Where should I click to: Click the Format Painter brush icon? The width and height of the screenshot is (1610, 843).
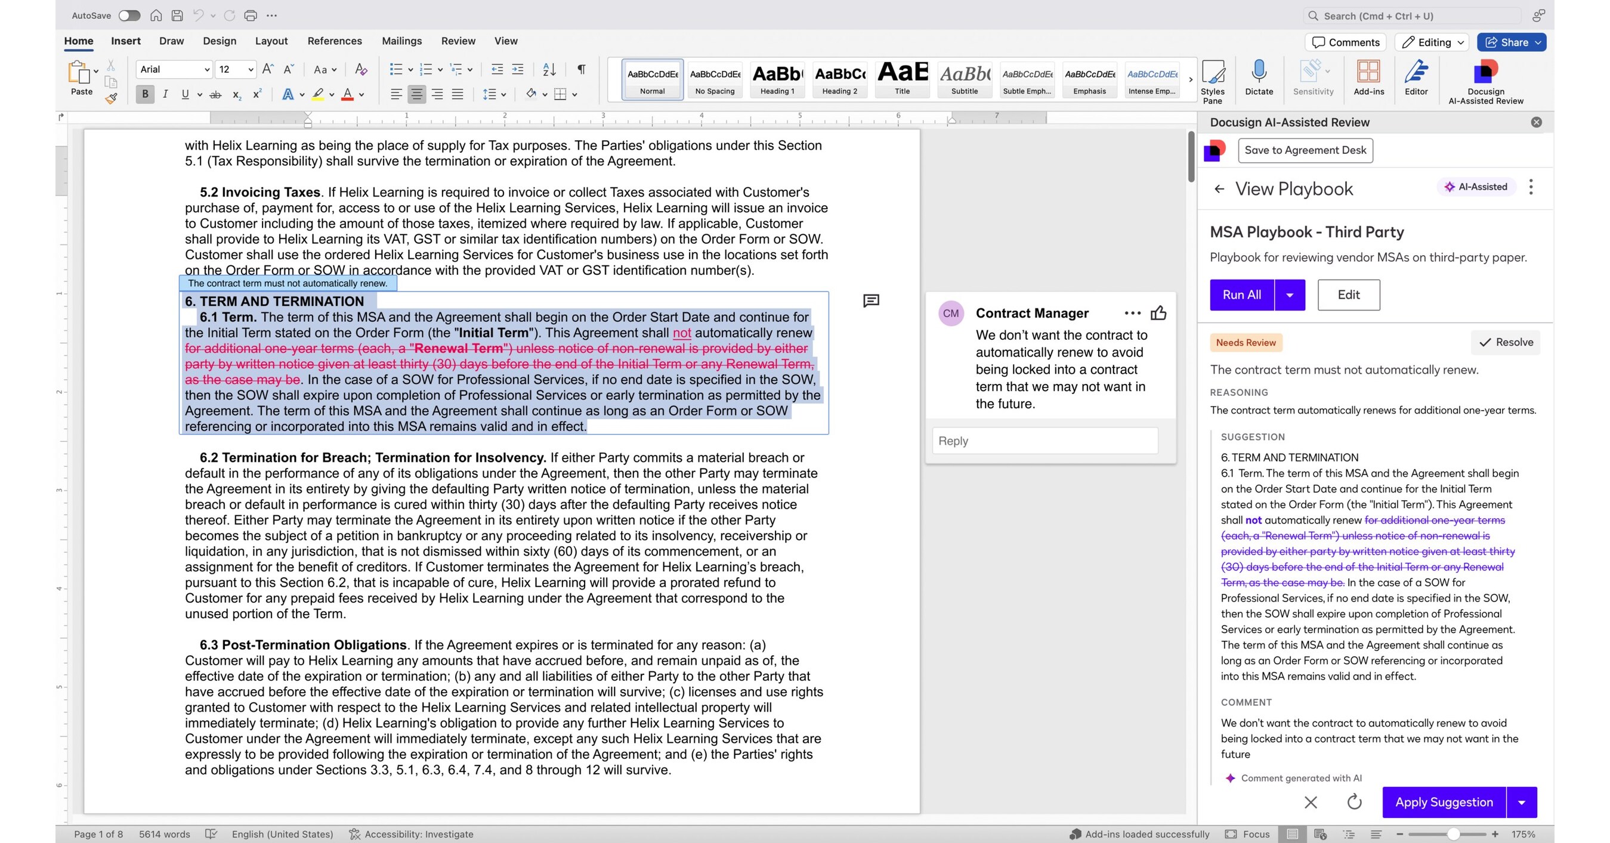111,98
